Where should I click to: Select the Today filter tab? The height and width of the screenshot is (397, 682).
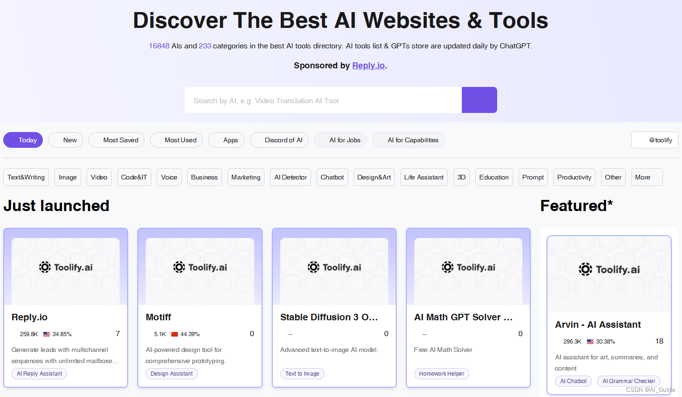(23, 140)
